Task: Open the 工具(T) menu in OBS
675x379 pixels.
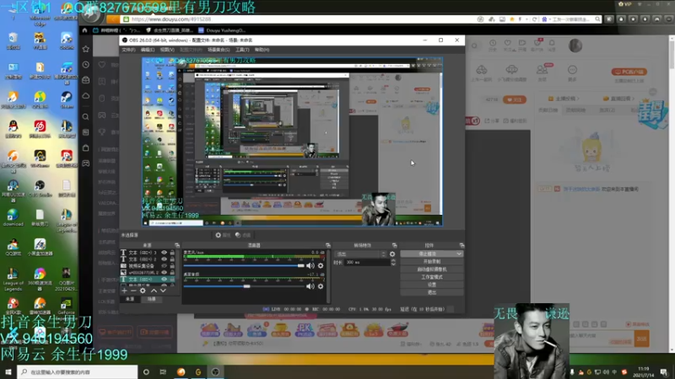Action: coord(242,50)
